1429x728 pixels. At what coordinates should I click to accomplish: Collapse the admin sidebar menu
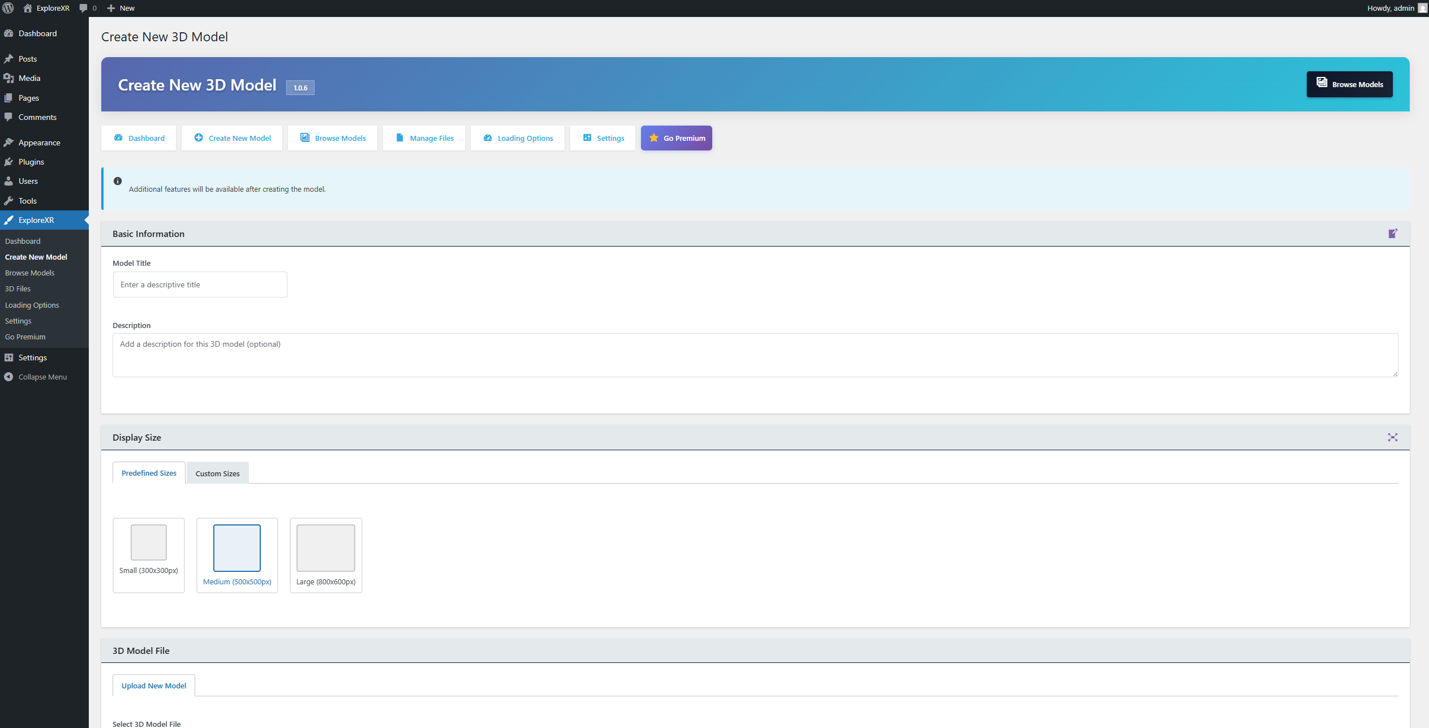[42, 377]
